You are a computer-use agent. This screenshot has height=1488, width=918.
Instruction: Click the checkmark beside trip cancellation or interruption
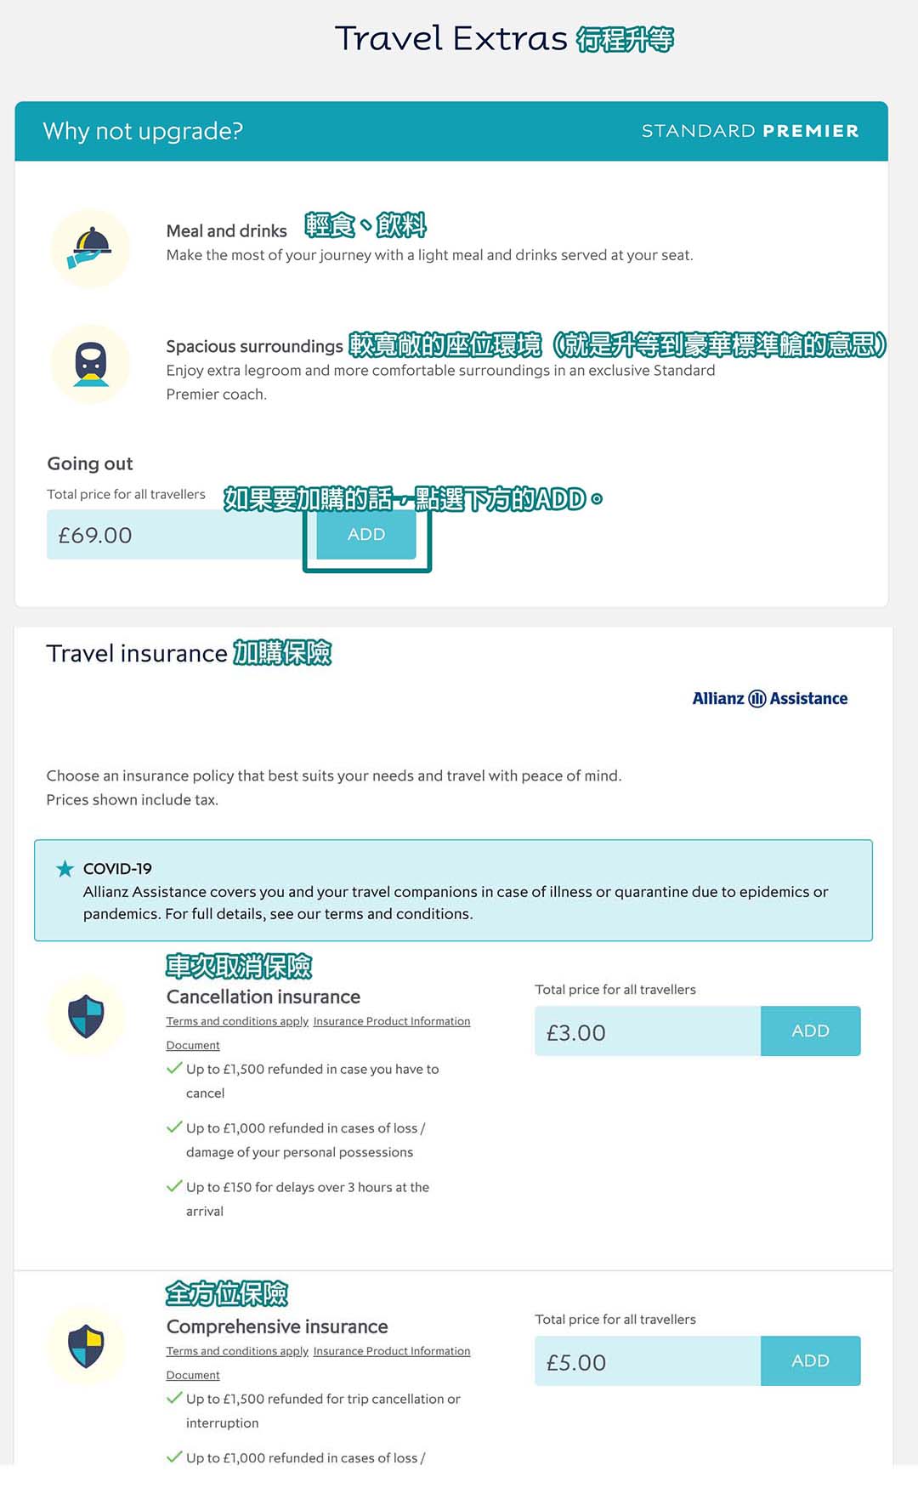(174, 1398)
